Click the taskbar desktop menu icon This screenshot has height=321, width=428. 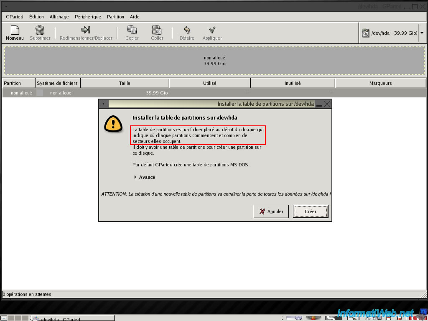3,318
